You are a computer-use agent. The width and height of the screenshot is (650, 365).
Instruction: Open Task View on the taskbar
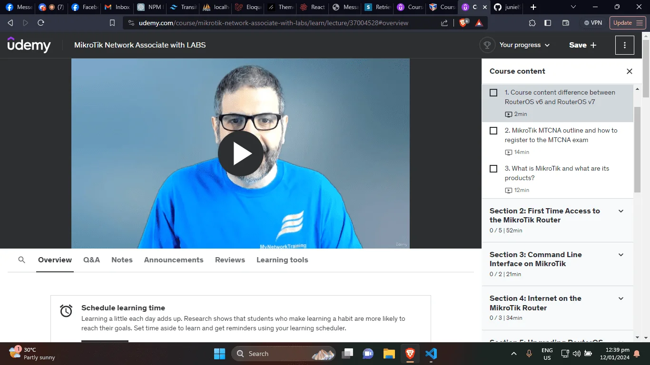[x=348, y=354]
